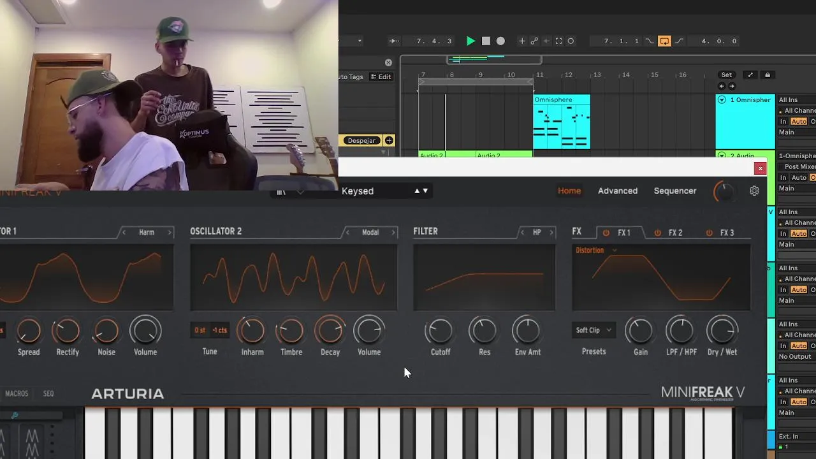Open the No Output dropdown
Screen dimensions: 816x459
coord(797,356)
